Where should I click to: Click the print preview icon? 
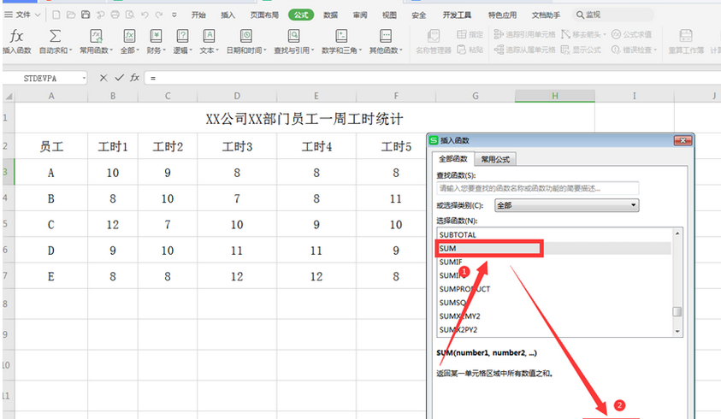(130, 15)
